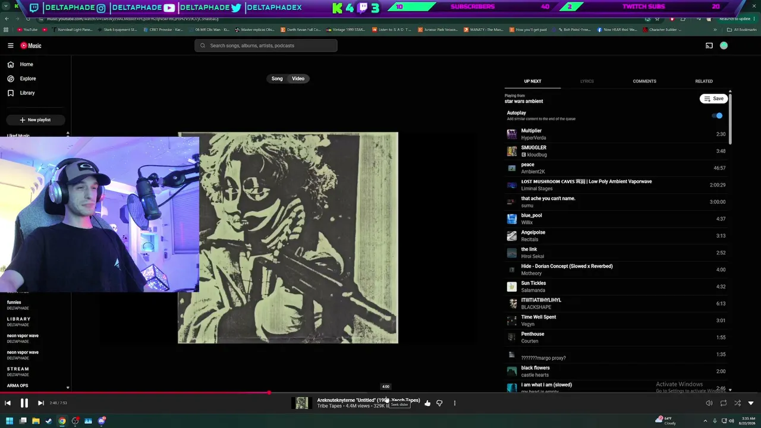Open the All Bookmarks folder

[741, 30]
